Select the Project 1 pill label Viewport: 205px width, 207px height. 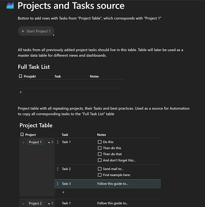35,142
